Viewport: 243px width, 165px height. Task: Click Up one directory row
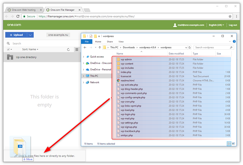click(42, 57)
